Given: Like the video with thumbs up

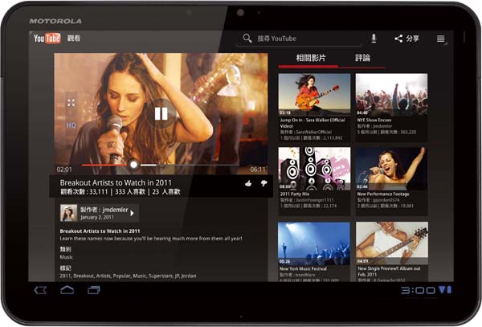Looking at the screenshot, I should pyautogui.click(x=248, y=183).
